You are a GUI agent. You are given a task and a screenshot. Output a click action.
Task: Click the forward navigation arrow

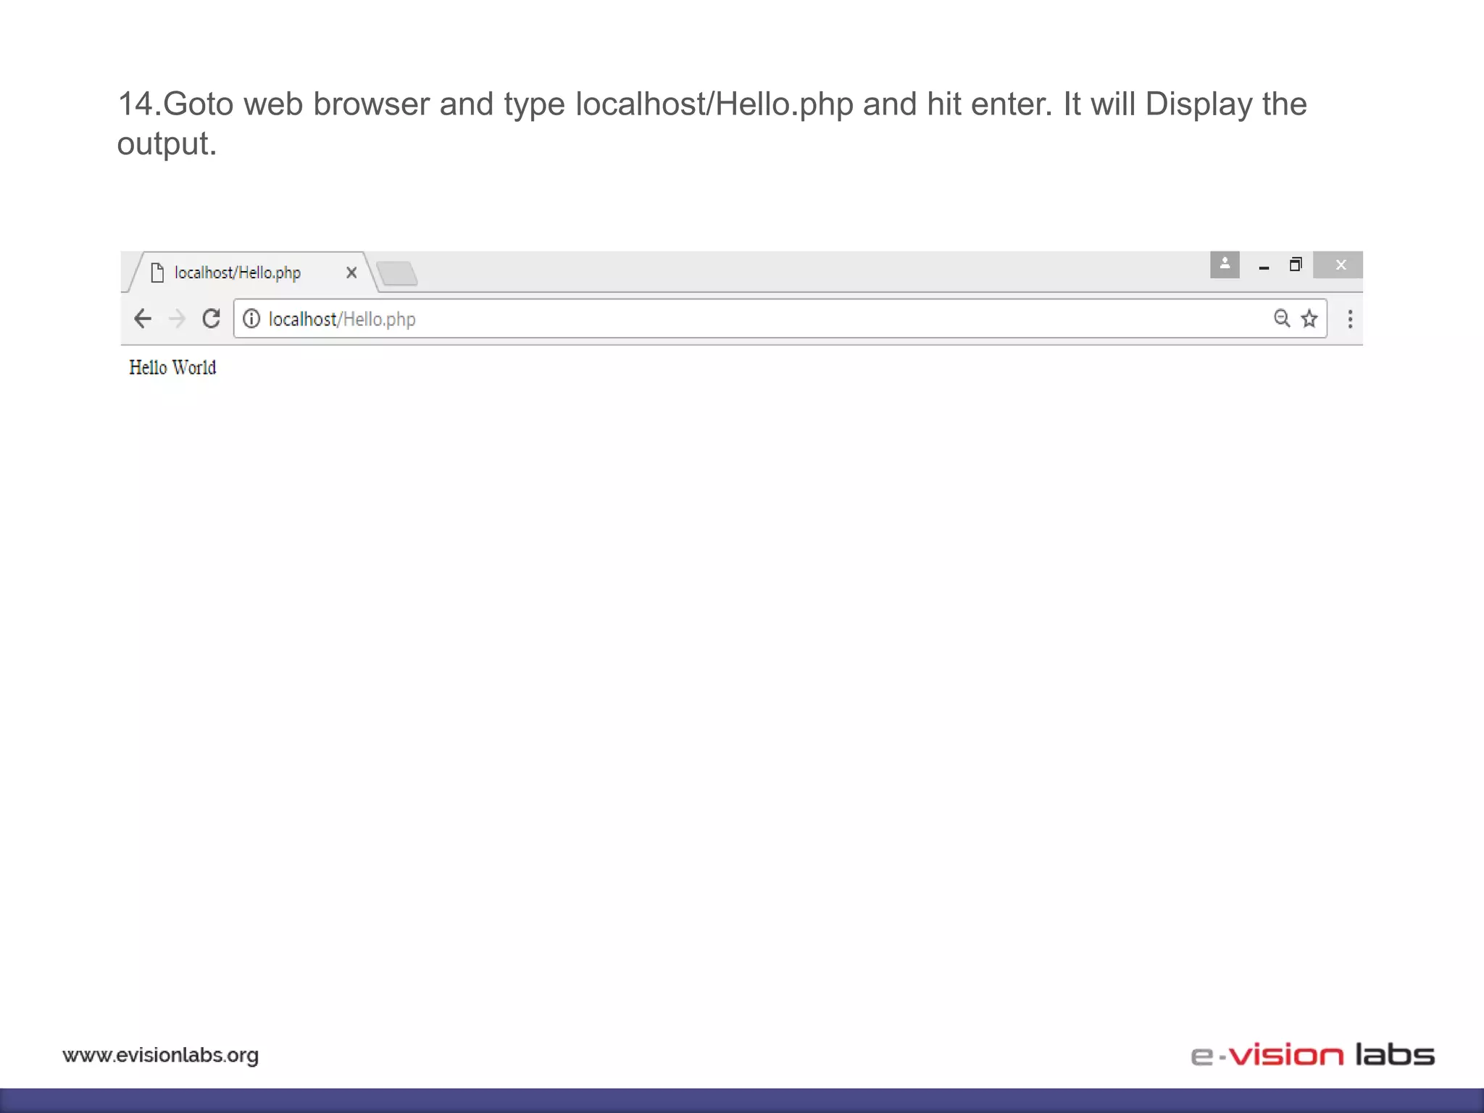click(177, 318)
